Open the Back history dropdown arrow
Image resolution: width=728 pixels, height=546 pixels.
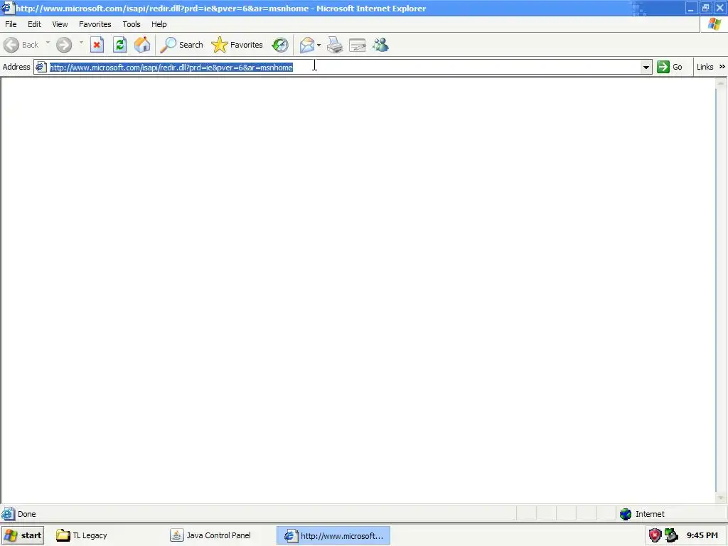click(x=48, y=43)
